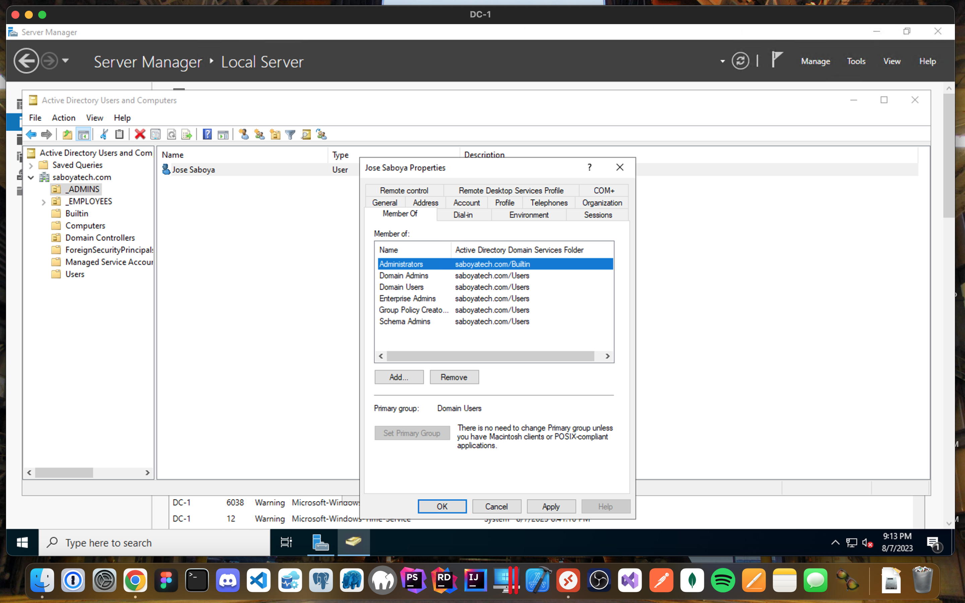This screenshot has width=965, height=603.
Task: Expand the Saved Queries tree node
Action: [x=31, y=165]
